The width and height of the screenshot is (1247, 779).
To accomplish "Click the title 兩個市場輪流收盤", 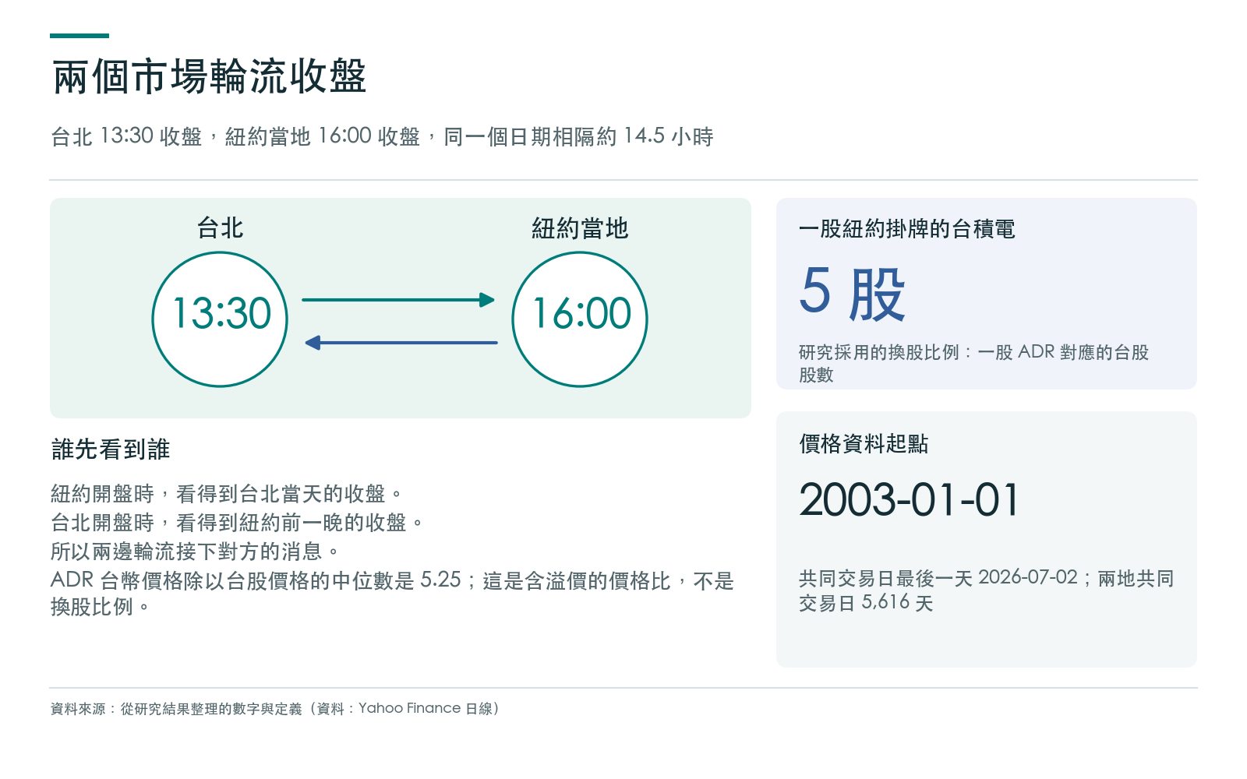I will [x=209, y=77].
